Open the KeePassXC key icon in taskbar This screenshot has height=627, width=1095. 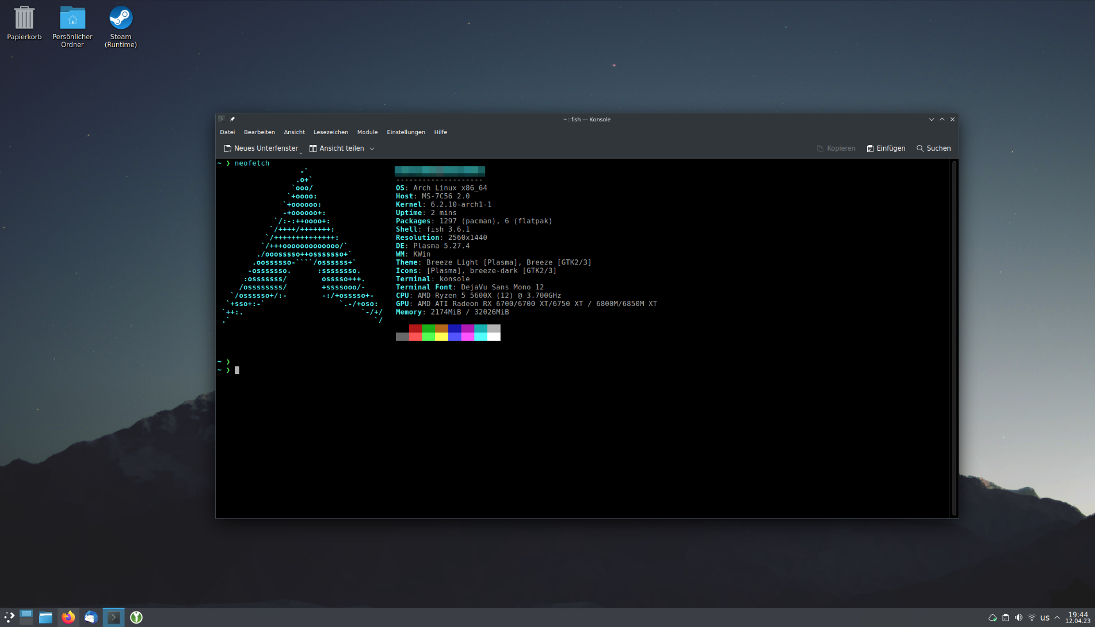pos(136,617)
